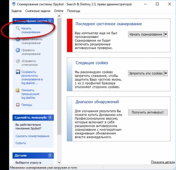176x170 pixels.
Task: Click Сохранить результаты сканирования в log-файле link
Action: [x=32, y=78]
